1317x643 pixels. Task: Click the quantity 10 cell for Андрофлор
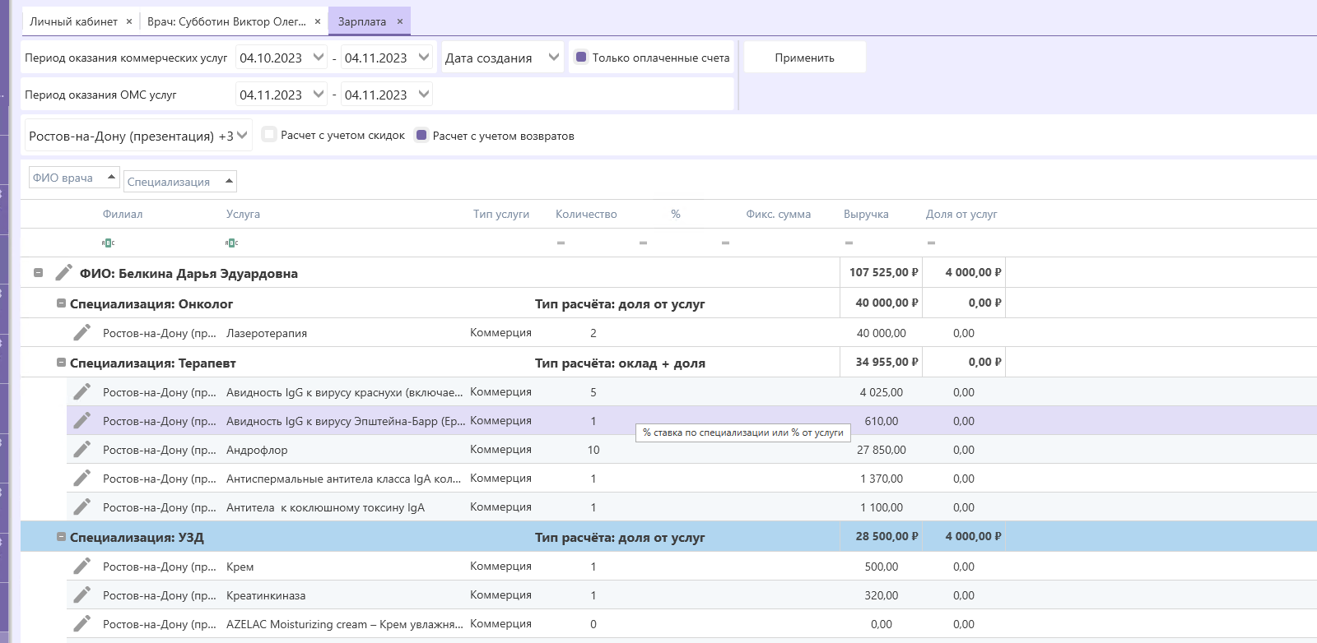[x=593, y=450]
